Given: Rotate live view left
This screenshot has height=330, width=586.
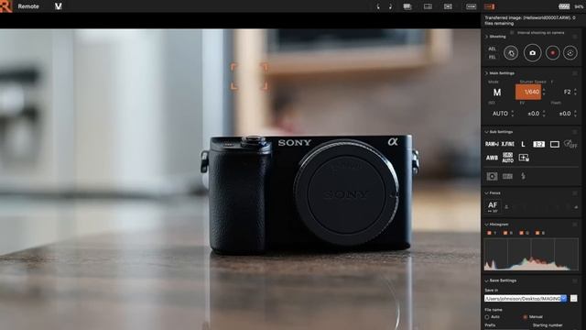Looking at the screenshot, I should (378, 6).
